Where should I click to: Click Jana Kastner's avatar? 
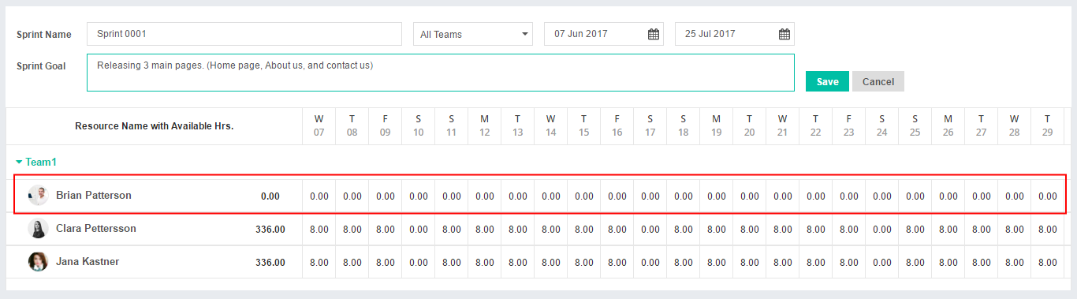coord(38,262)
